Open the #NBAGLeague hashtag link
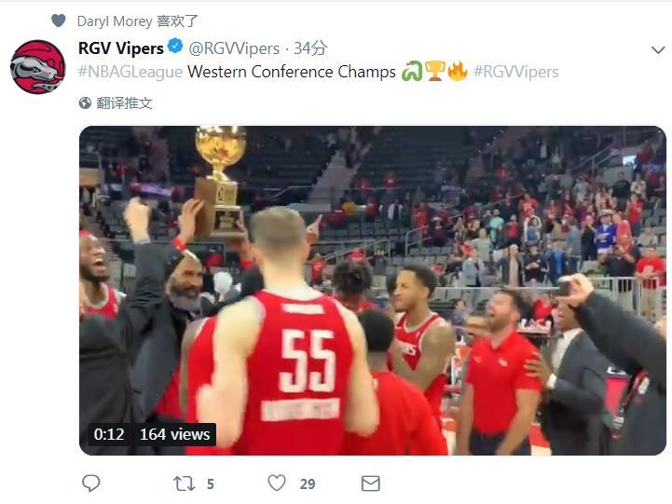The height and width of the screenshot is (504, 672). click(x=130, y=72)
